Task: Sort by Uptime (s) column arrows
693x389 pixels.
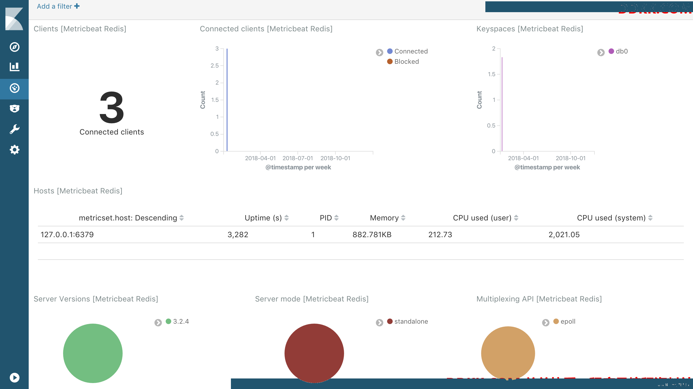Action: coord(287,218)
